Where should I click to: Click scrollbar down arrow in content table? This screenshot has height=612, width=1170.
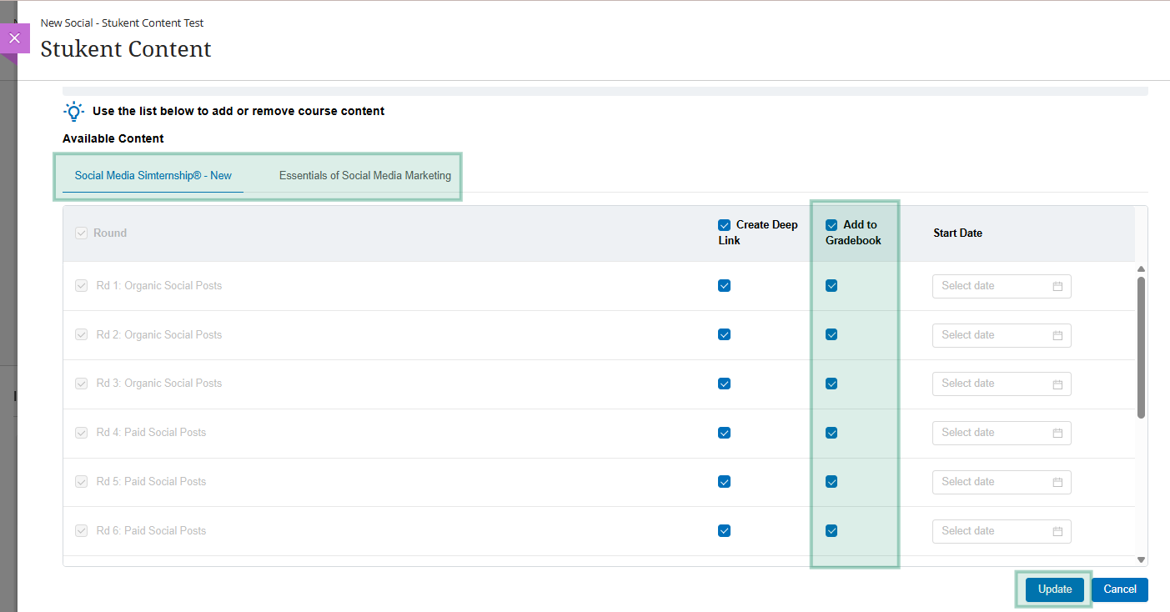[x=1141, y=559]
